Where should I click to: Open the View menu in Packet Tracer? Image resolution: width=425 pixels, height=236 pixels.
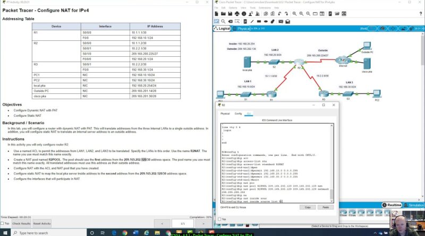pos(243,7)
